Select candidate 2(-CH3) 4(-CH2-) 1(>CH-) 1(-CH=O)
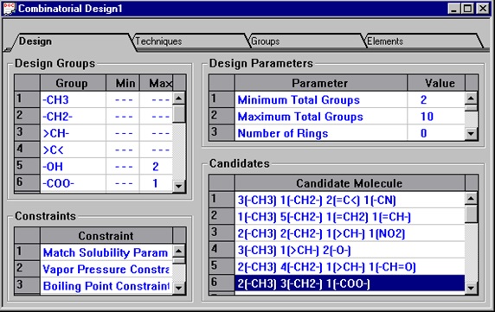The width and height of the screenshot is (495, 312). (x=350, y=266)
